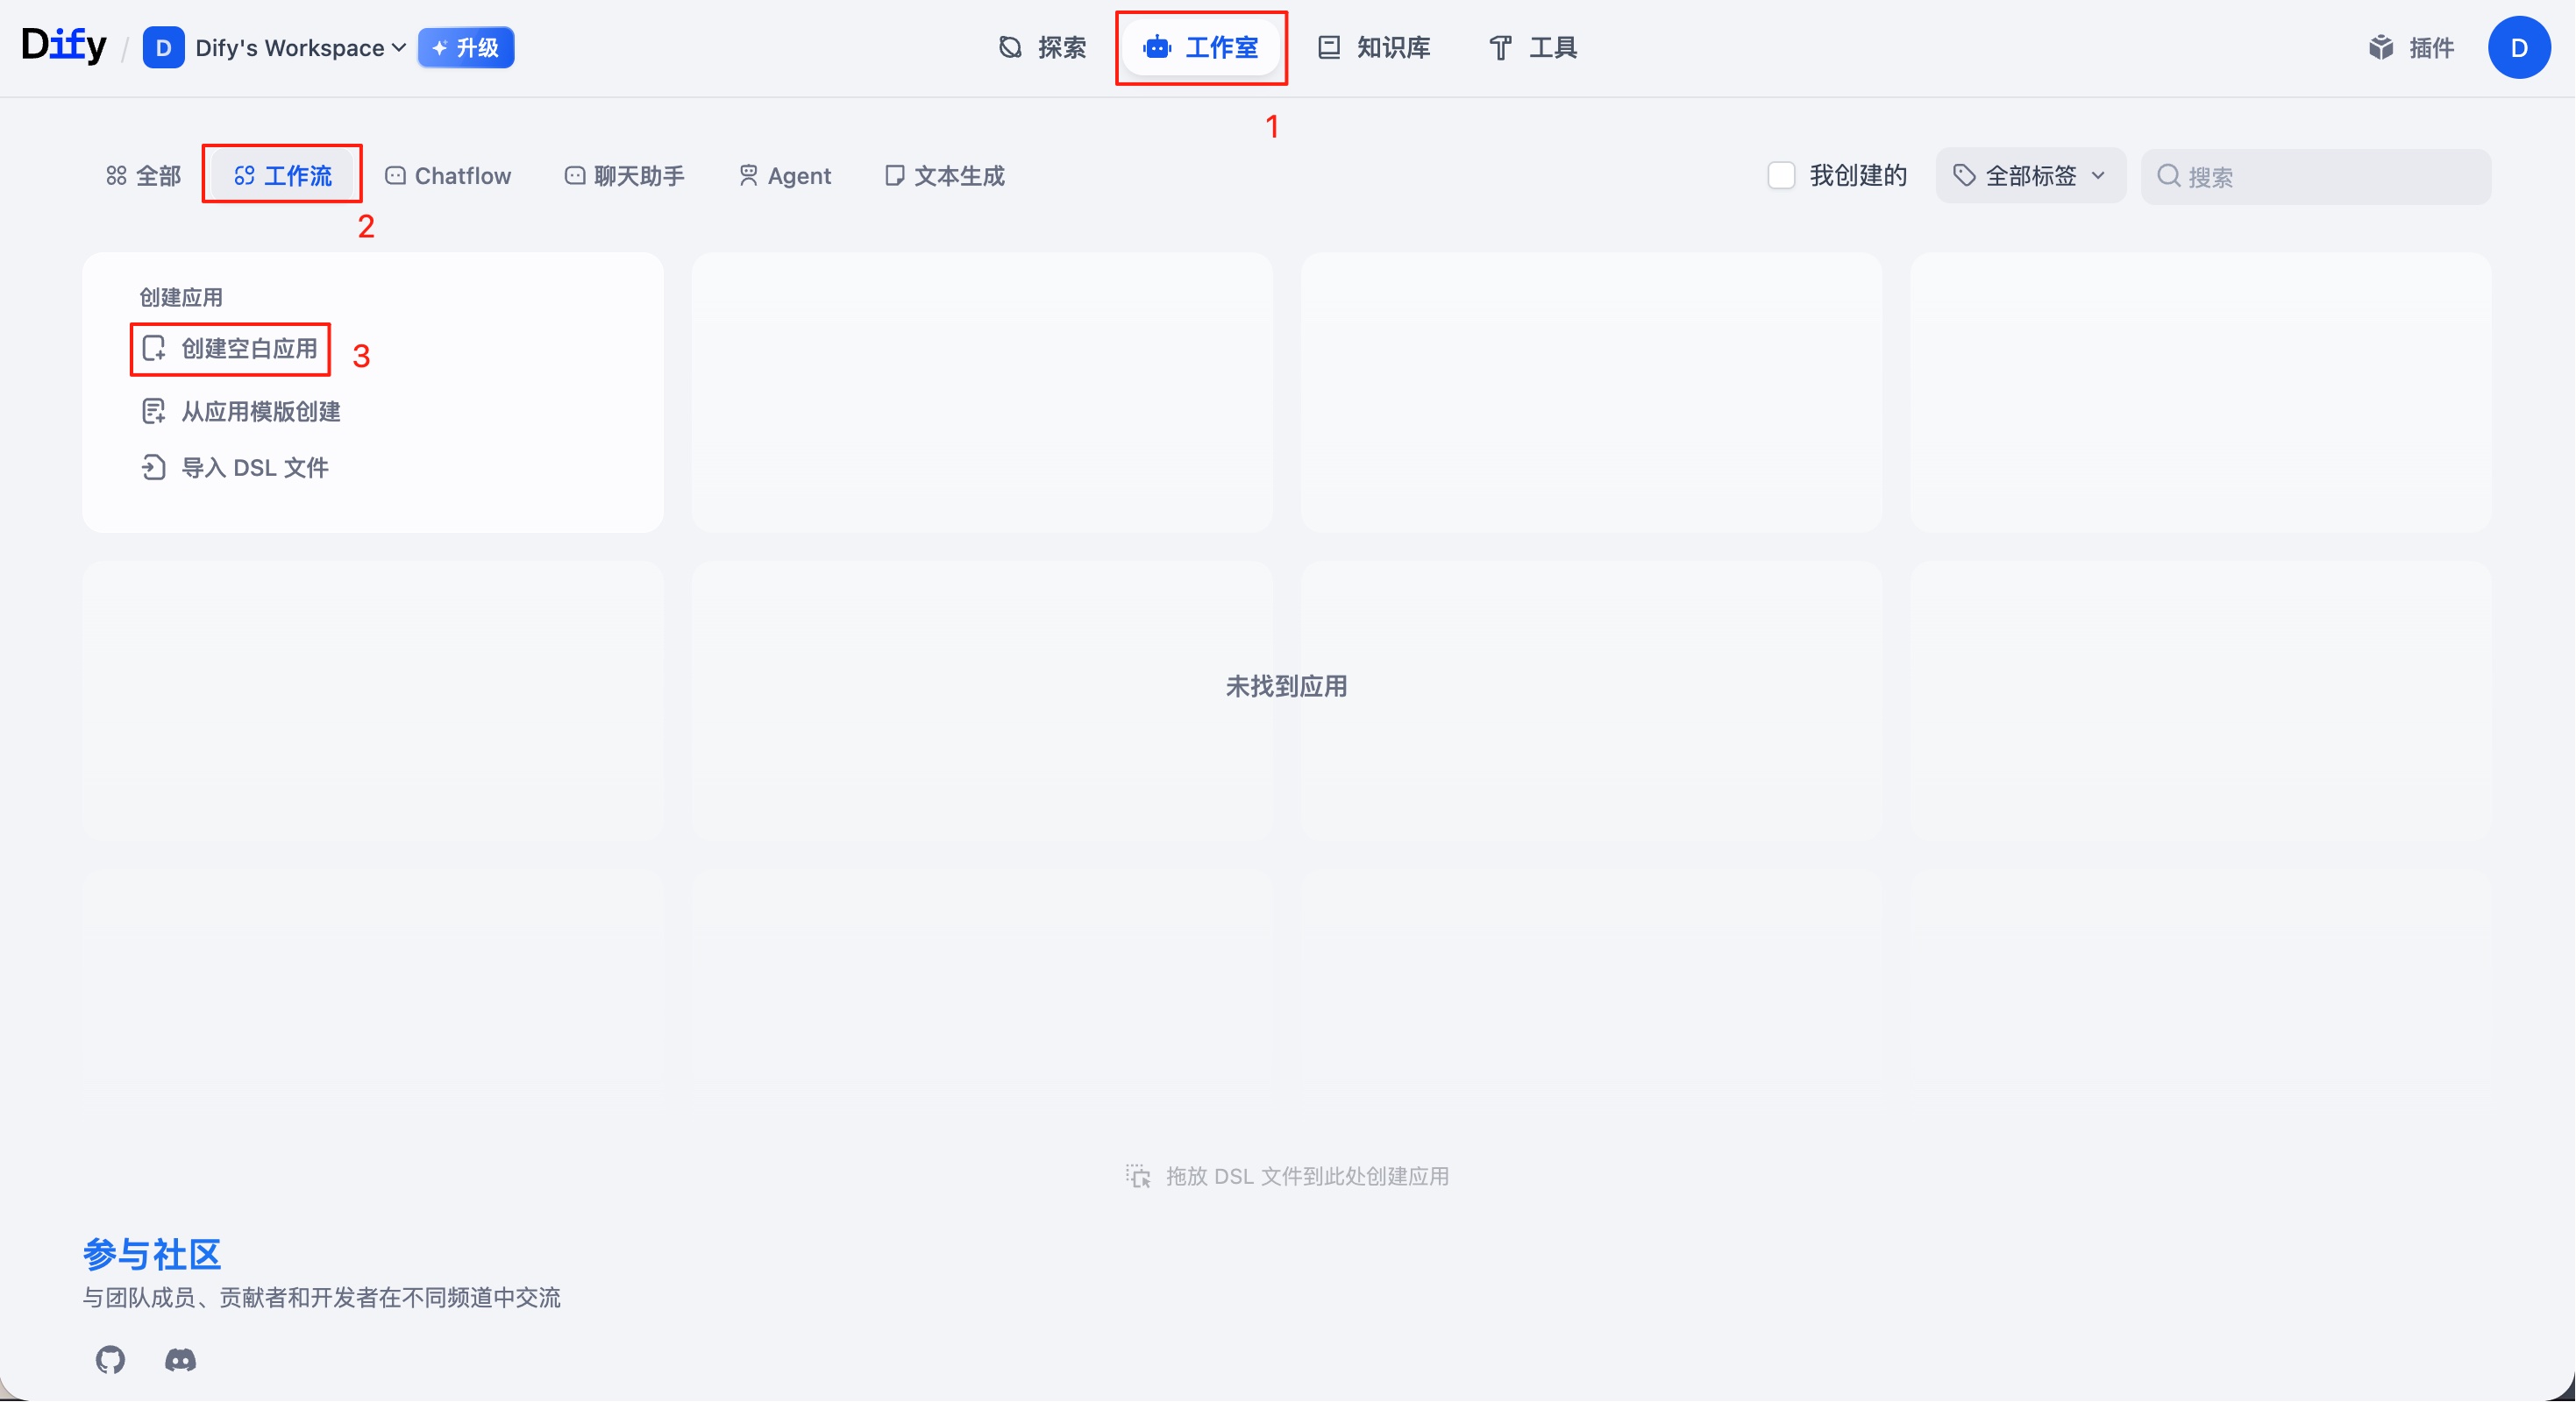Open the 插件 plugins icon
2576x1402 pixels.
[x=2381, y=47]
